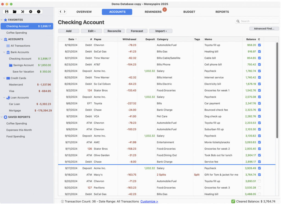Toggle cleared box for Toyota car payment
The height and width of the screenshot is (208, 281).
pos(259,103)
